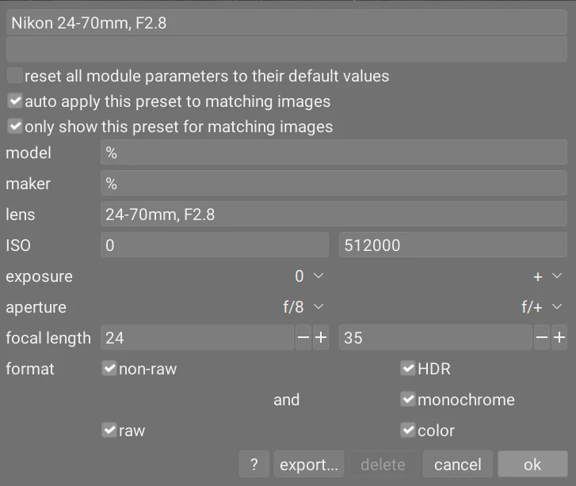Screen dimensions: 576x486
Task: Confirm the preset with ok button
Action: [532, 465]
